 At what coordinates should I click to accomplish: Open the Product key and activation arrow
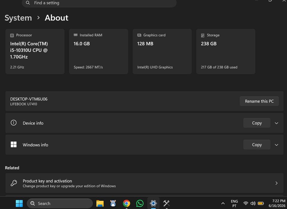click(x=277, y=183)
